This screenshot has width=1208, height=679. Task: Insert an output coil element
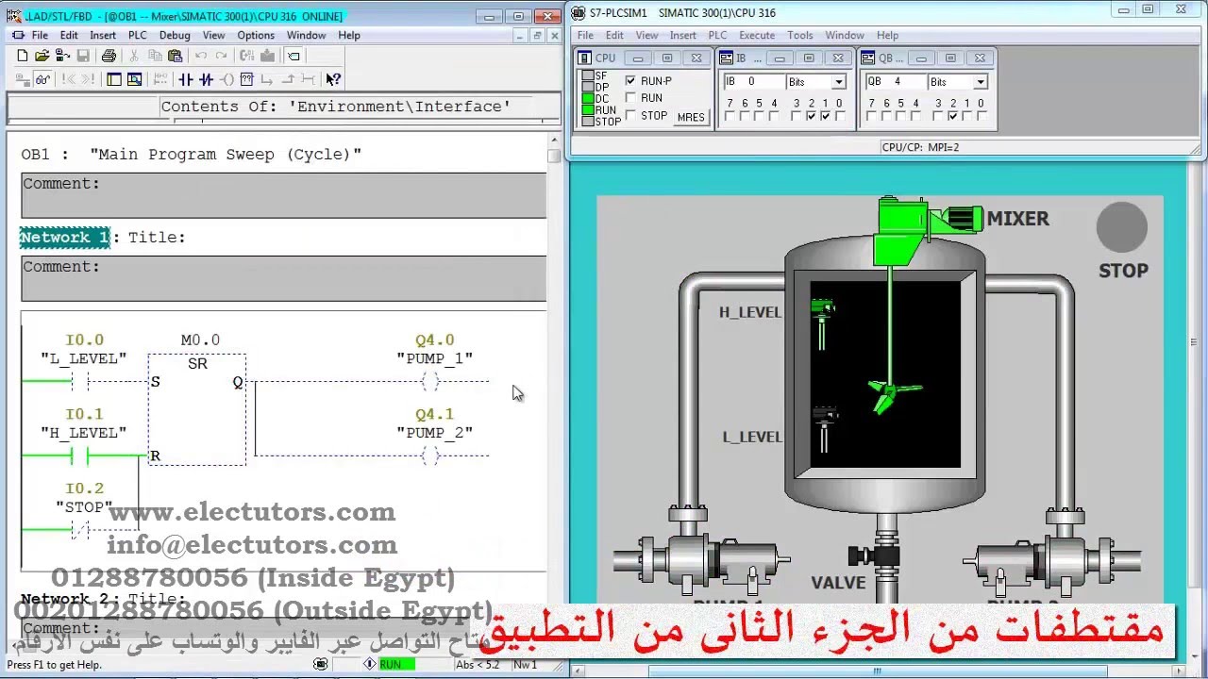click(226, 80)
